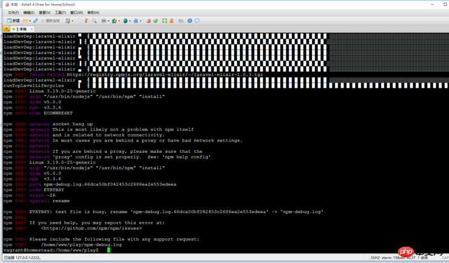The image size is (449, 263).
Task: Open the 编辑(E) menu
Action: (29, 12)
